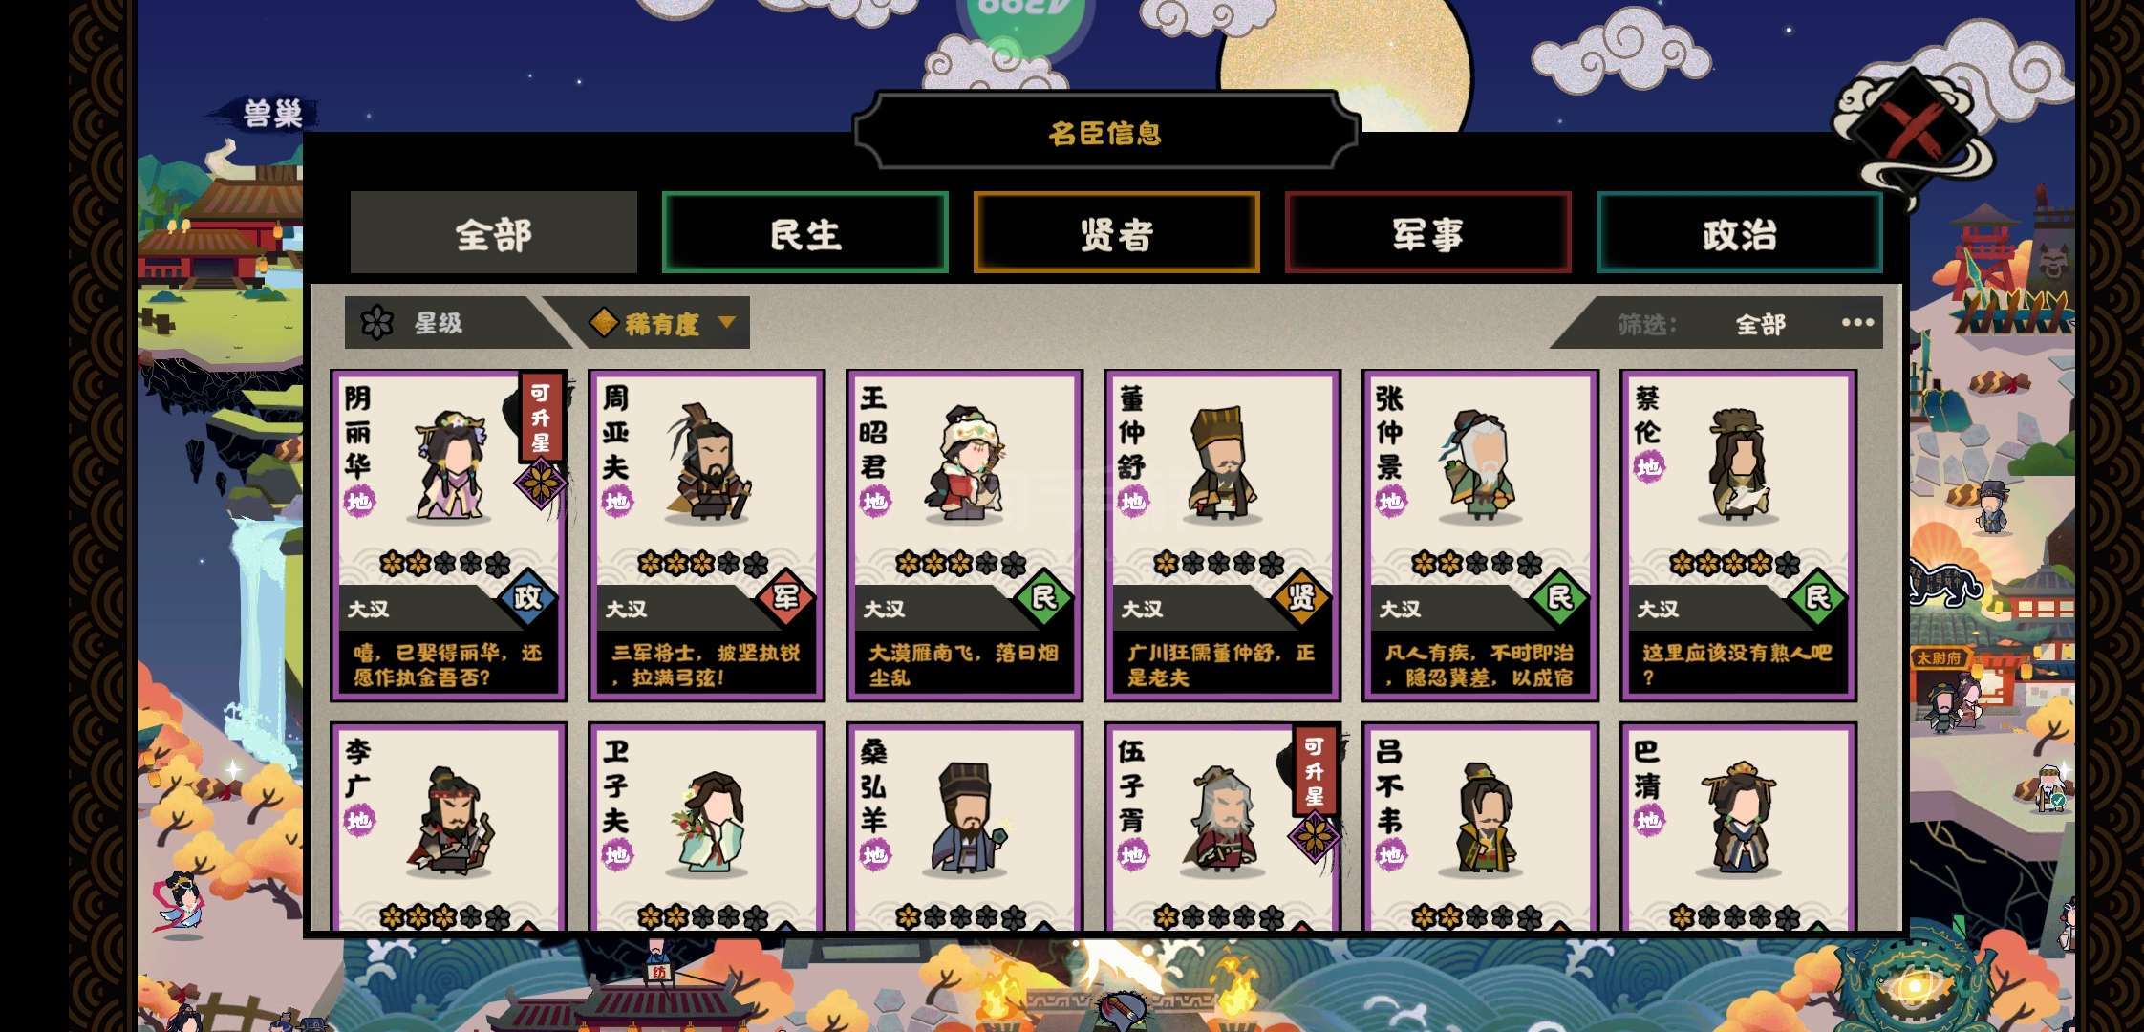Switch to the 贤者 tab
The height and width of the screenshot is (1032, 2144).
pyautogui.click(x=1116, y=233)
